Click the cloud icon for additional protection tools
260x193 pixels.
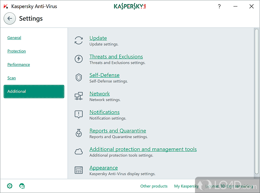pyautogui.click(x=79, y=152)
